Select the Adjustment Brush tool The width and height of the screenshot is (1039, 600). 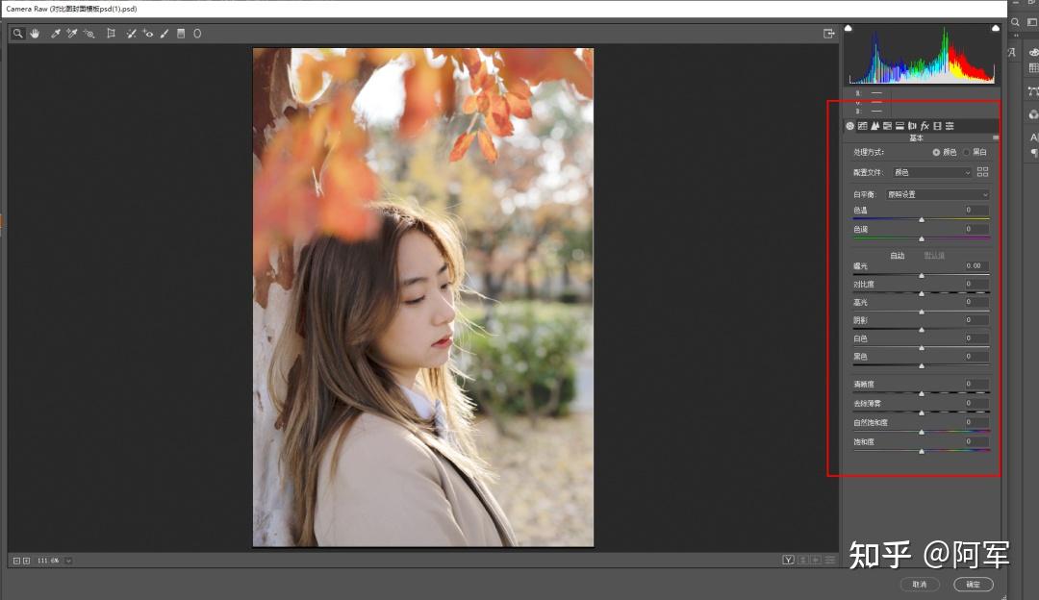(x=165, y=33)
